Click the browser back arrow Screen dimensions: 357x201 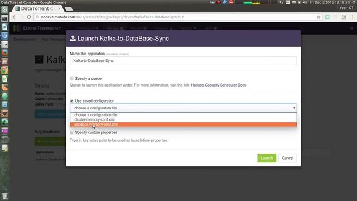(15, 17)
